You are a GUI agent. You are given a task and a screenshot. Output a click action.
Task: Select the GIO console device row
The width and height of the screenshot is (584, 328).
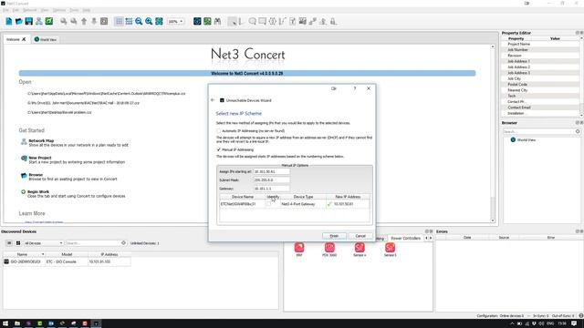(x=67, y=261)
